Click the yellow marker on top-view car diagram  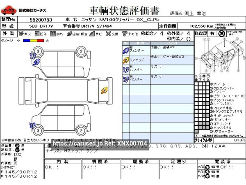[x=104, y=90]
